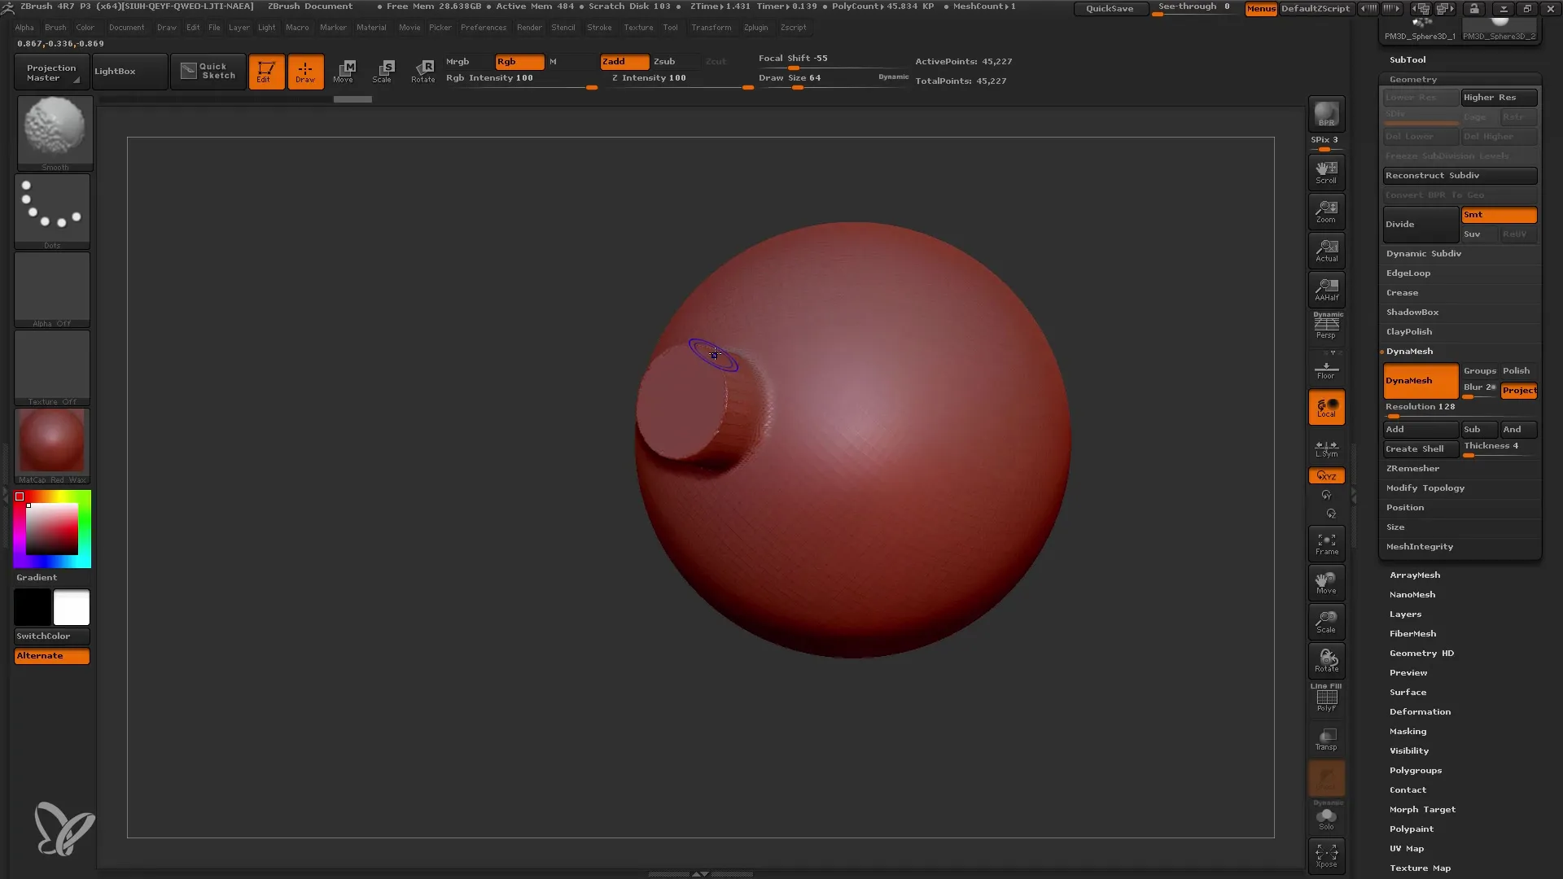1563x879 pixels.
Task: Click the BPR render icon
Action: [1326, 114]
